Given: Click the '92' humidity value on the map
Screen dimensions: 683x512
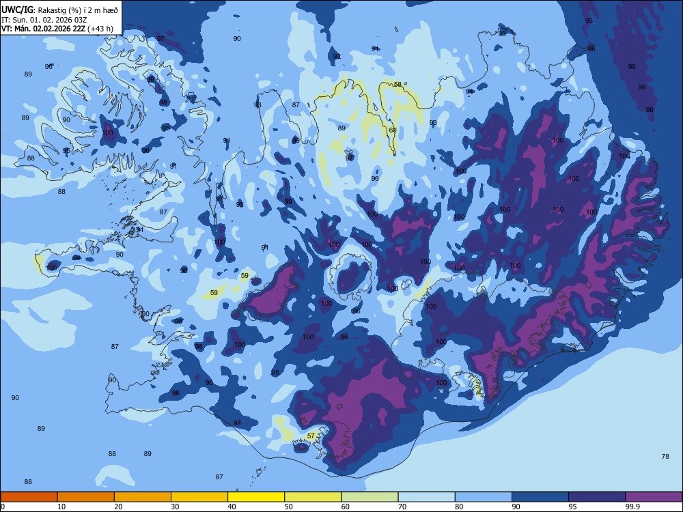Looking at the screenshot, I should point(337,57).
